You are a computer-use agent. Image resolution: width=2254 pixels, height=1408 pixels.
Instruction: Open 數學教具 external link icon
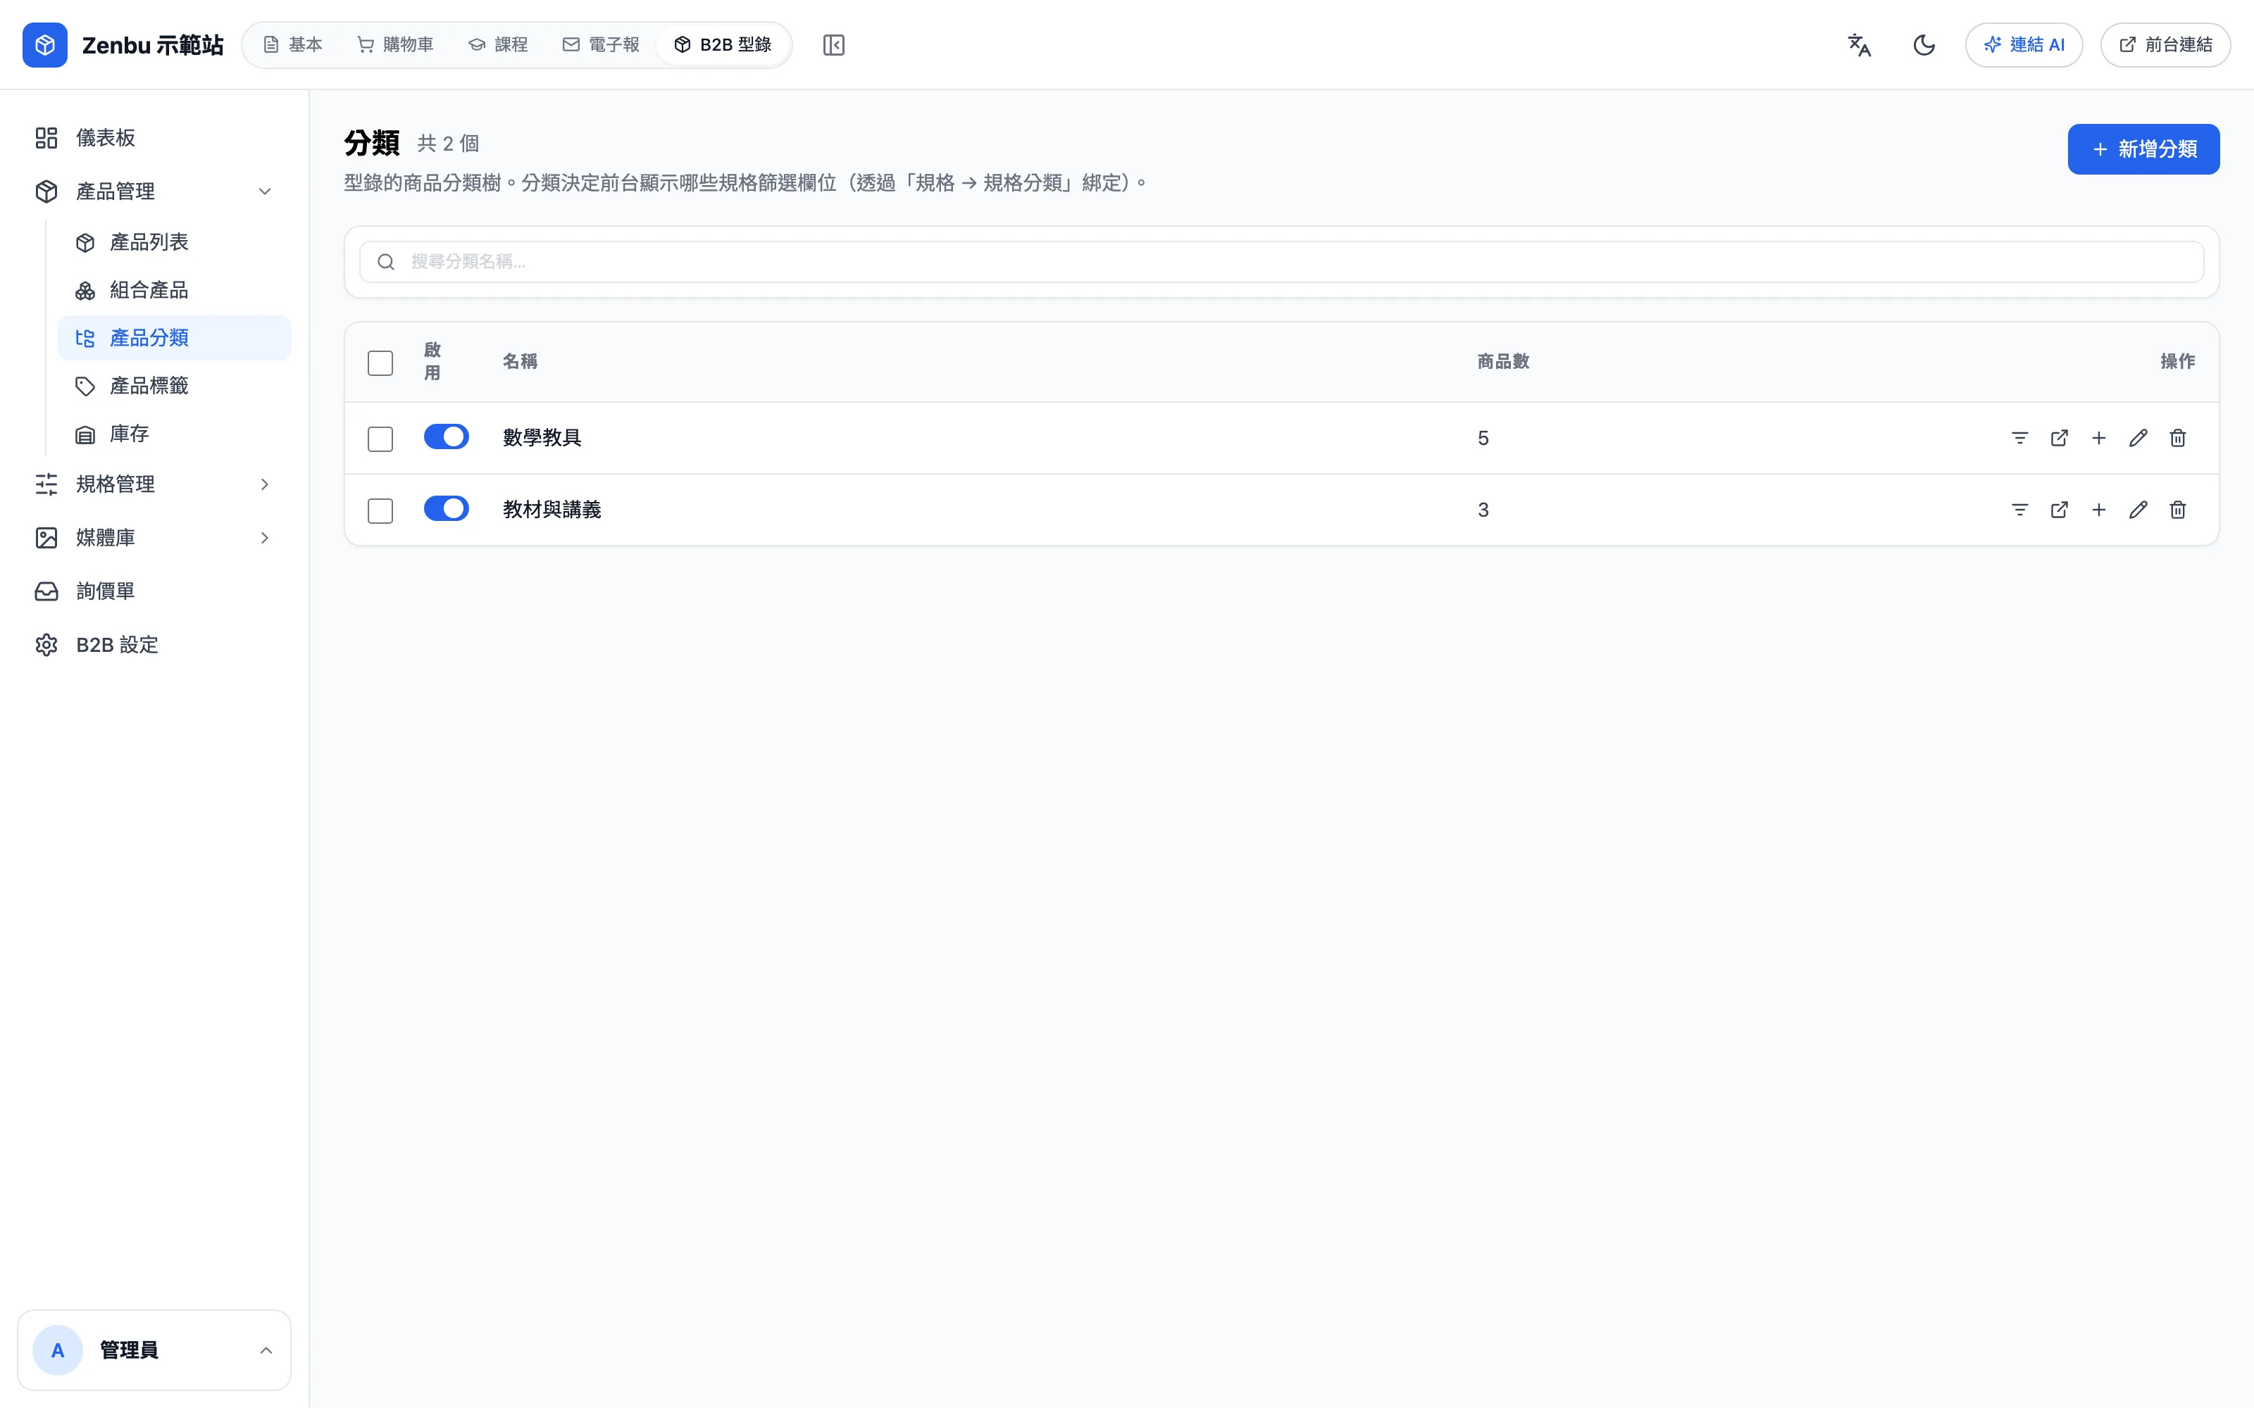(2060, 438)
